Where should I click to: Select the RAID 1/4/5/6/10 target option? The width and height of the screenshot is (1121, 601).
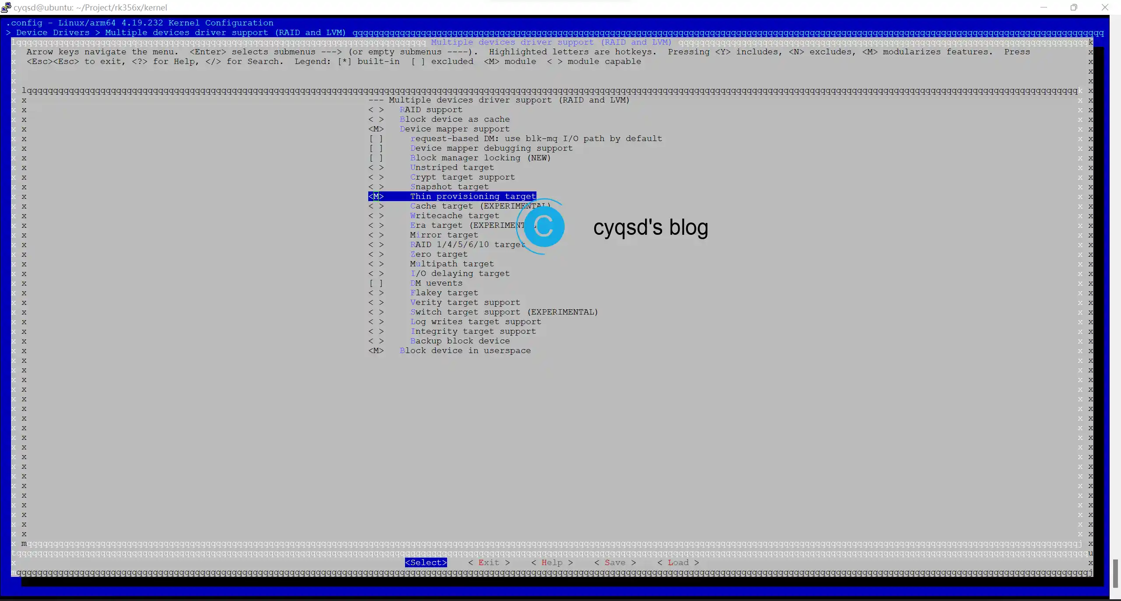click(447, 244)
